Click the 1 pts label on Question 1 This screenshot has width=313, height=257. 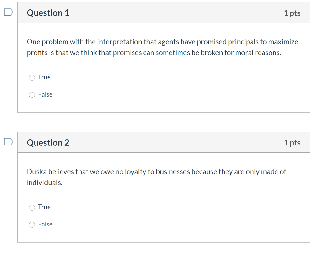click(x=292, y=13)
